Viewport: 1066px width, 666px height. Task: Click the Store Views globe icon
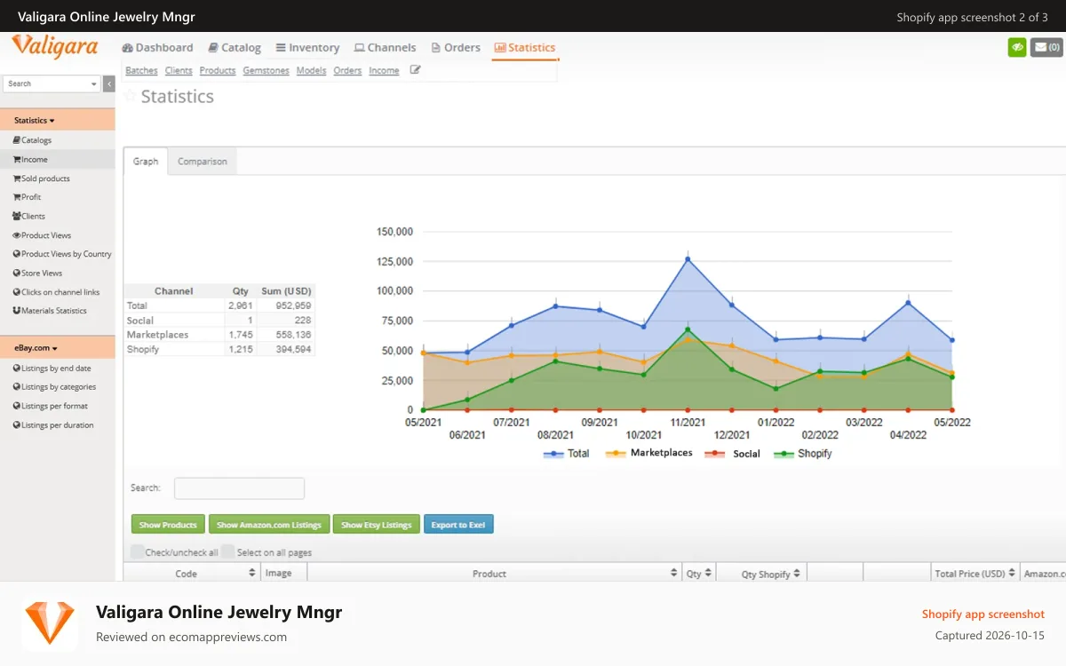(x=16, y=274)
